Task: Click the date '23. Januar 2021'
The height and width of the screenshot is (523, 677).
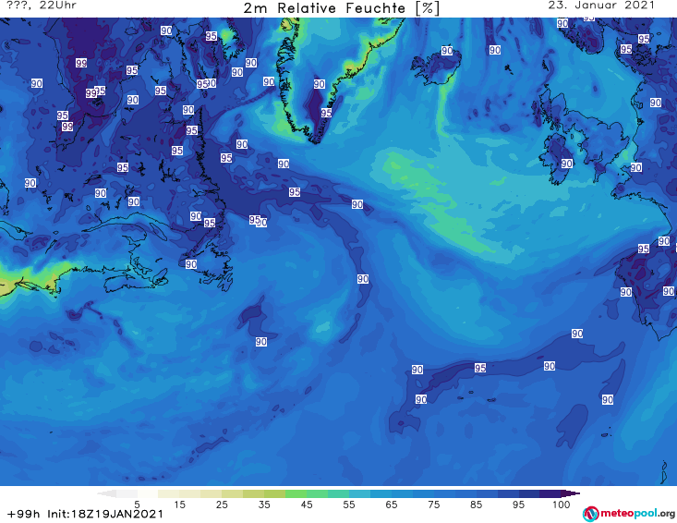Action: [601, 6]
